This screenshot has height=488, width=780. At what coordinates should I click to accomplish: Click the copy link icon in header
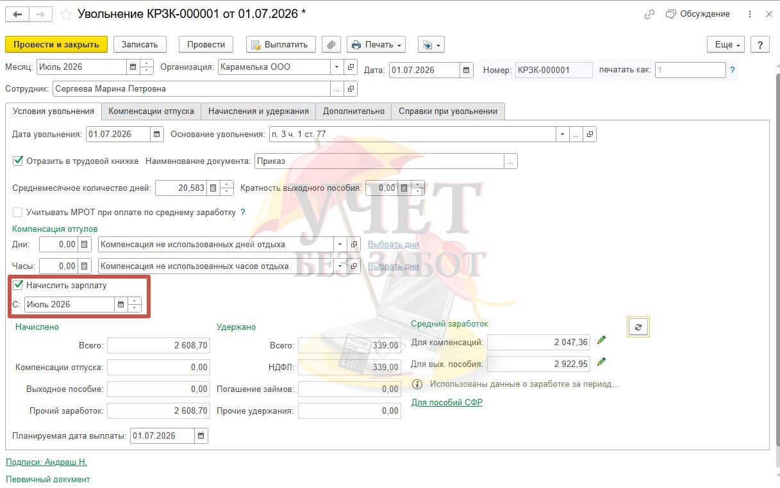click(x=650, y=14)
